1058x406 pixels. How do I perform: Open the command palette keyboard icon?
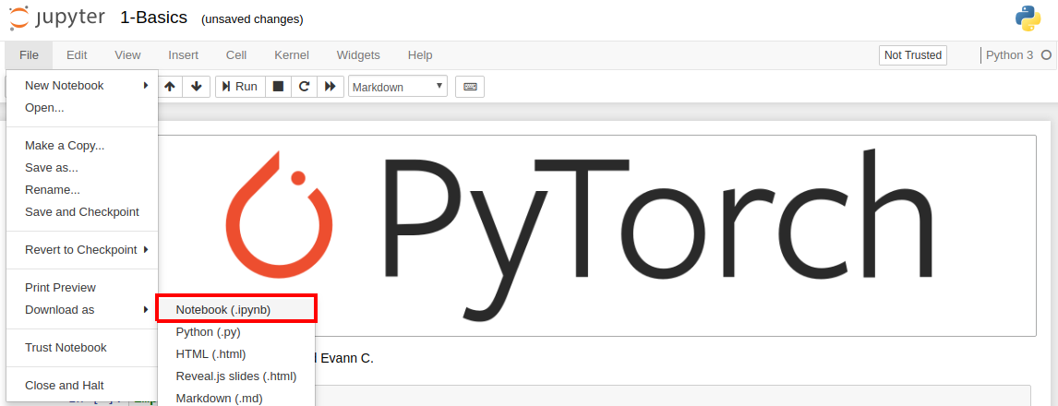coord(470,87)
